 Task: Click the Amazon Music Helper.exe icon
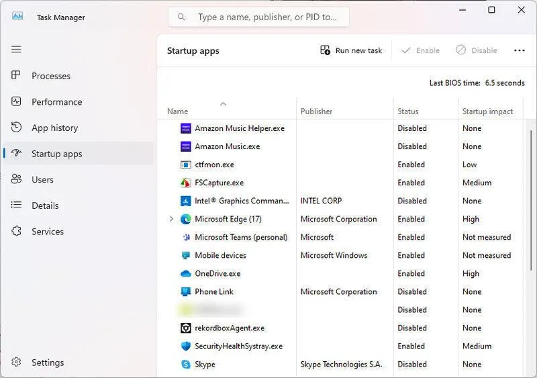click(186, 128)
